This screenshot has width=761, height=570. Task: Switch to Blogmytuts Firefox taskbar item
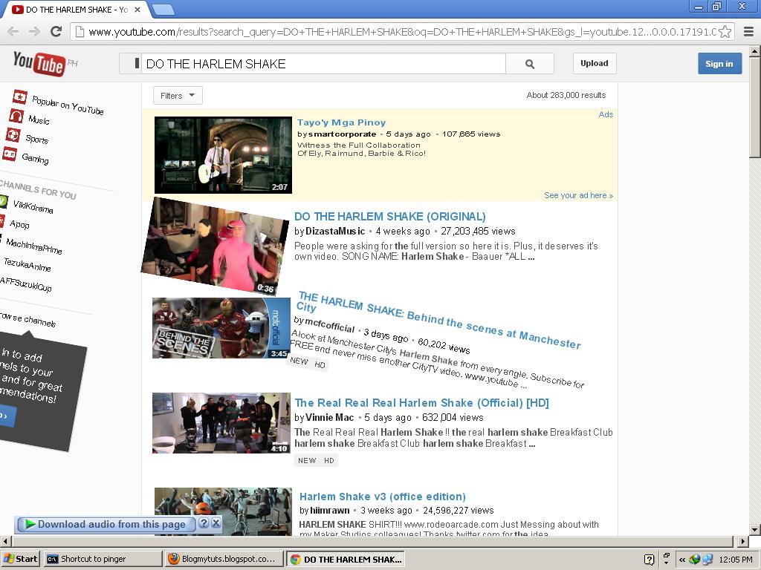(224, 559)
